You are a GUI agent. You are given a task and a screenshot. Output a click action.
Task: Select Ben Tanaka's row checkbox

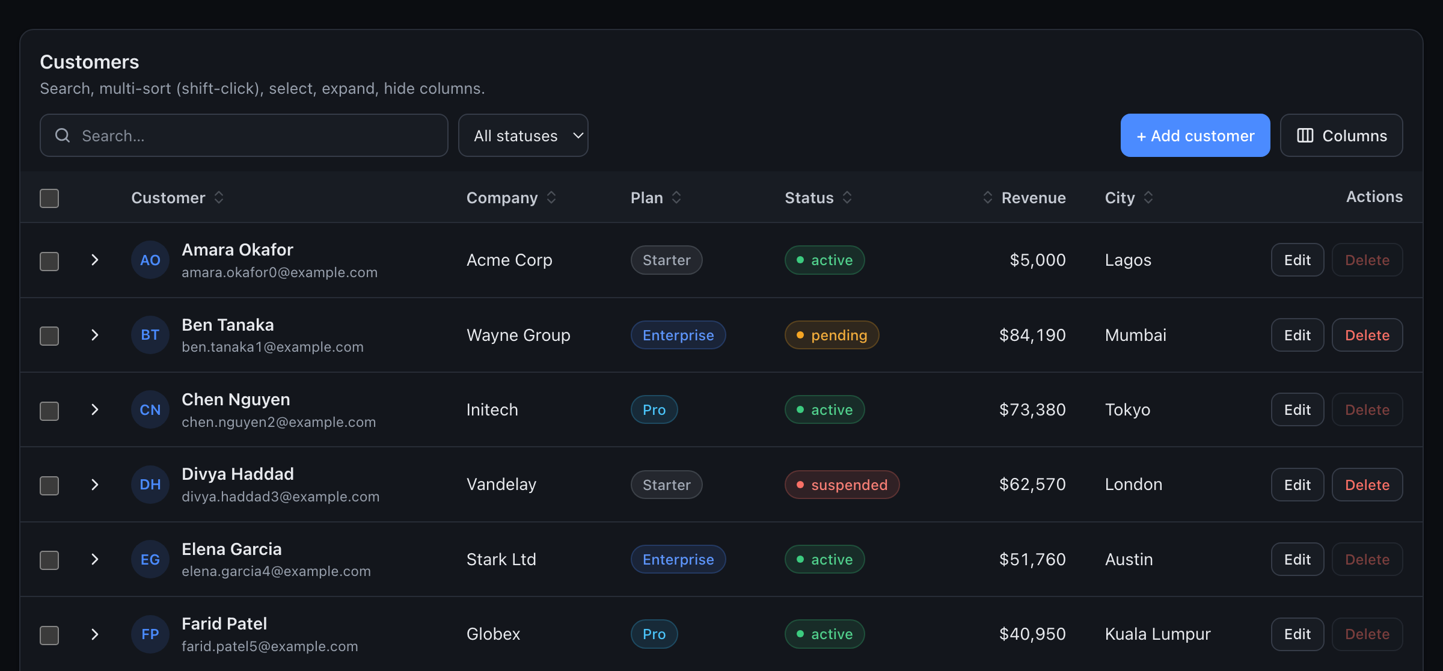[49, 336]
